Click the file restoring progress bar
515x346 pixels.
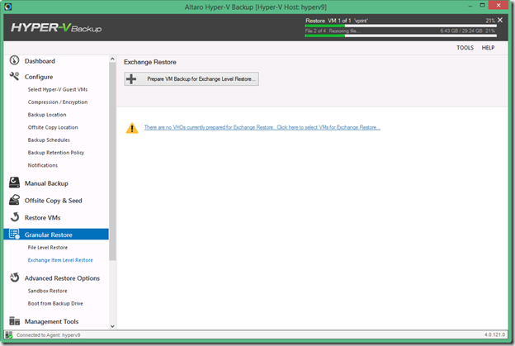click(x=401, y=36)
